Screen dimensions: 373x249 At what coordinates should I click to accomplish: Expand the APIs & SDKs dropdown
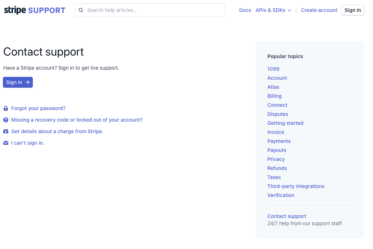(273, 10)
